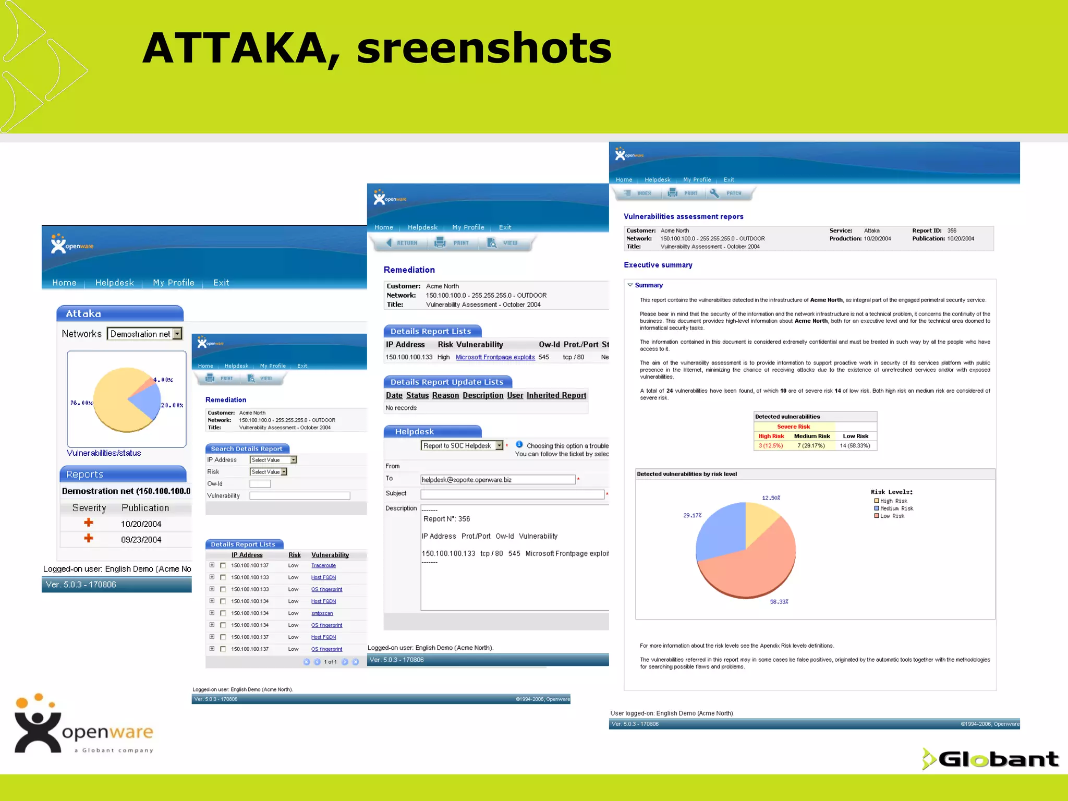
Task: Click openware logo on vulnerabilities assessment report
Action: point(629,154)
